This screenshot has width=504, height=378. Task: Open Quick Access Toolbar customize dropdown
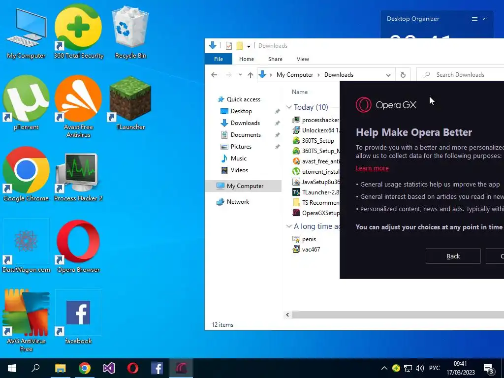pos(249,46)
